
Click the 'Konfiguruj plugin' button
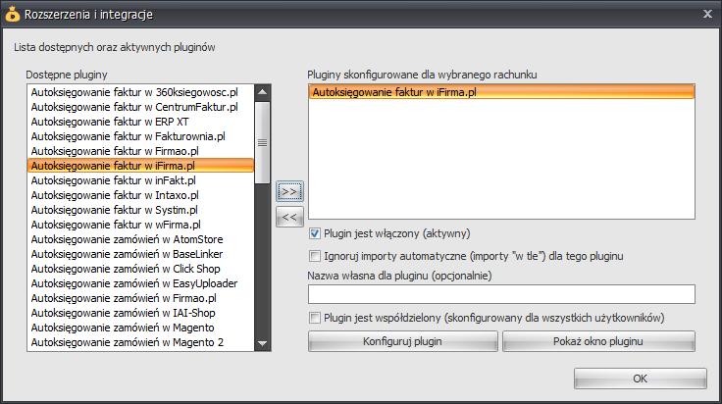tap(403, 341)
